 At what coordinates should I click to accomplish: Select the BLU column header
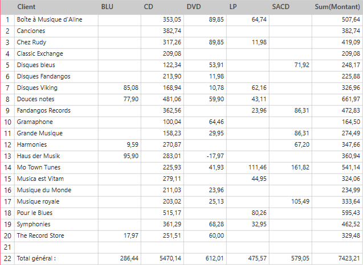pyautogui.click(x=107, y=7)
